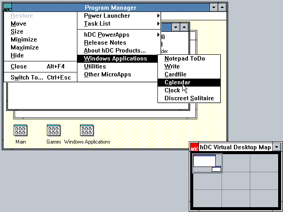
Task: Minimize the hDC Virtual Desktop Map window
Action: [x=277, y=147]
